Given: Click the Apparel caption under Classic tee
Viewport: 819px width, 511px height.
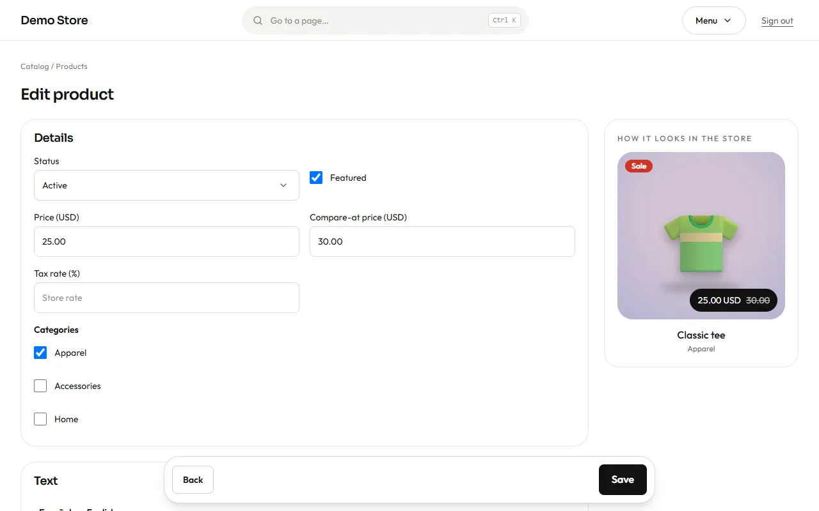Looking at the screenshot, I should [701, 349].
